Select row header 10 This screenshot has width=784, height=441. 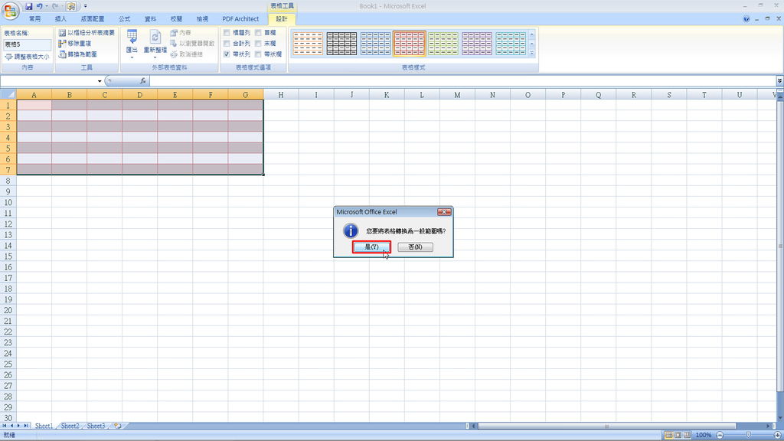(x=8, y=202)
